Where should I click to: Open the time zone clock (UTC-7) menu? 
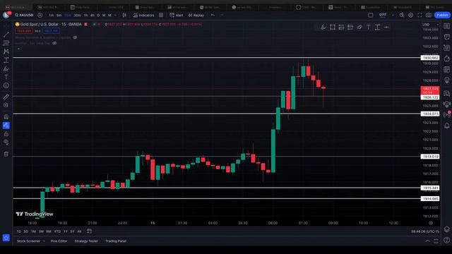pyautogui.click(x=425, y=231)
